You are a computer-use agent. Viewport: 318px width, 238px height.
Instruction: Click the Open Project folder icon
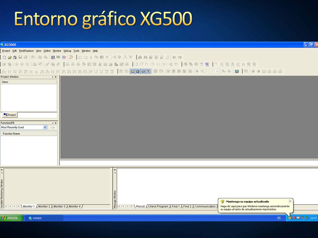pyautogui.click(x=10, y=58)
